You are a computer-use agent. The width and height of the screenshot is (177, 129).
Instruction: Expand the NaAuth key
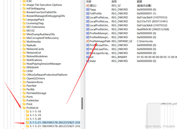(x=21, y=45)
